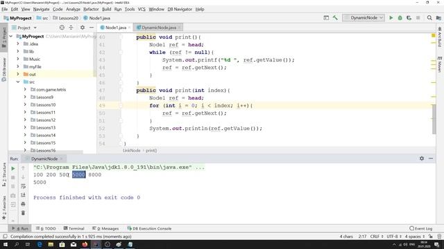
Task: Dump threads camera icon in Run panel
Action: tap(13, 195)
